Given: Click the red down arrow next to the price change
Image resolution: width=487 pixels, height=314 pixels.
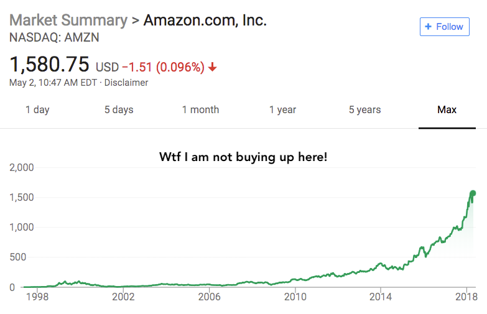Looking at the screenshot, I should (x=213, y=67).
